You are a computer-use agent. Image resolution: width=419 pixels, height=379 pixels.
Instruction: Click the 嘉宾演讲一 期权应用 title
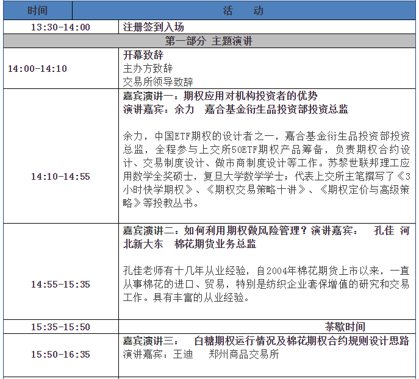click(x=220, y=96)
